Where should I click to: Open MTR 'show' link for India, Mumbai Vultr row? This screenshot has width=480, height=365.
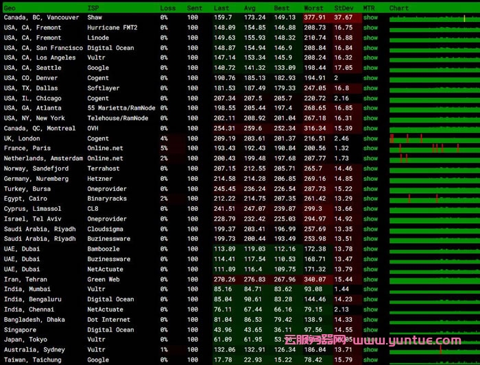click(370, 289)
